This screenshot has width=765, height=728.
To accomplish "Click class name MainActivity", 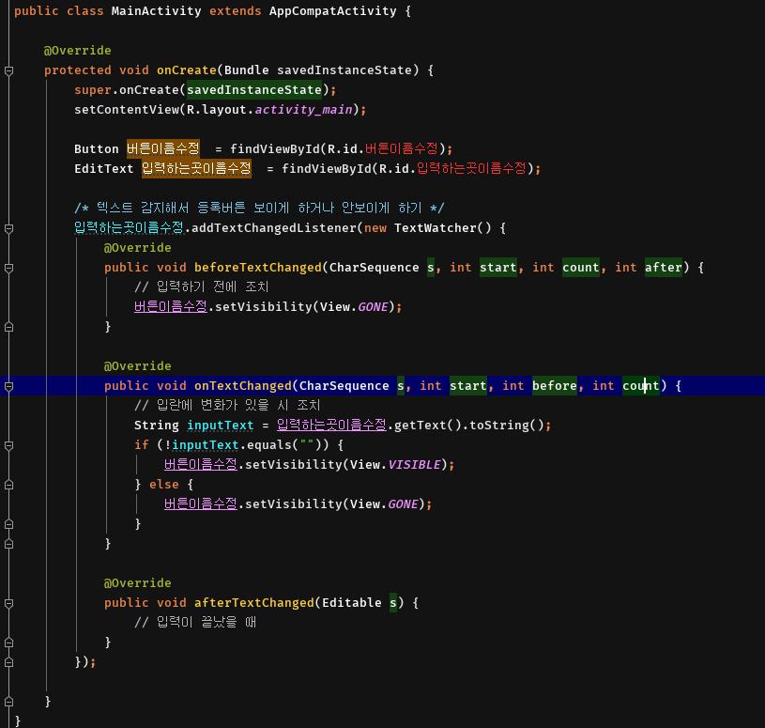I will 156,11.
